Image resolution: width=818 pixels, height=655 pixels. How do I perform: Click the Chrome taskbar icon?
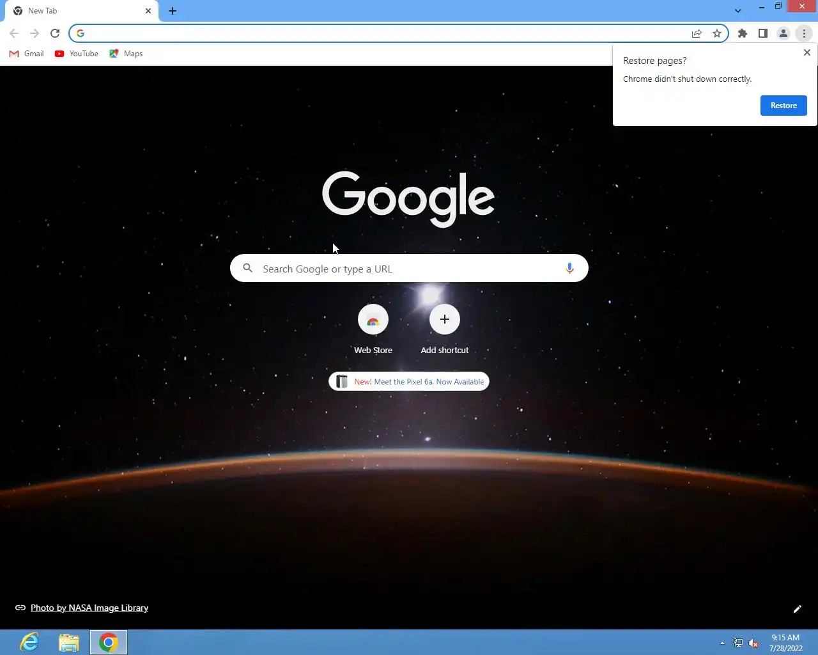[109, 642]
